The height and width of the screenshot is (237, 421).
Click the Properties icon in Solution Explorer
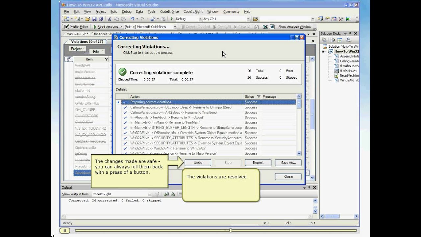[x=325, y=40]
